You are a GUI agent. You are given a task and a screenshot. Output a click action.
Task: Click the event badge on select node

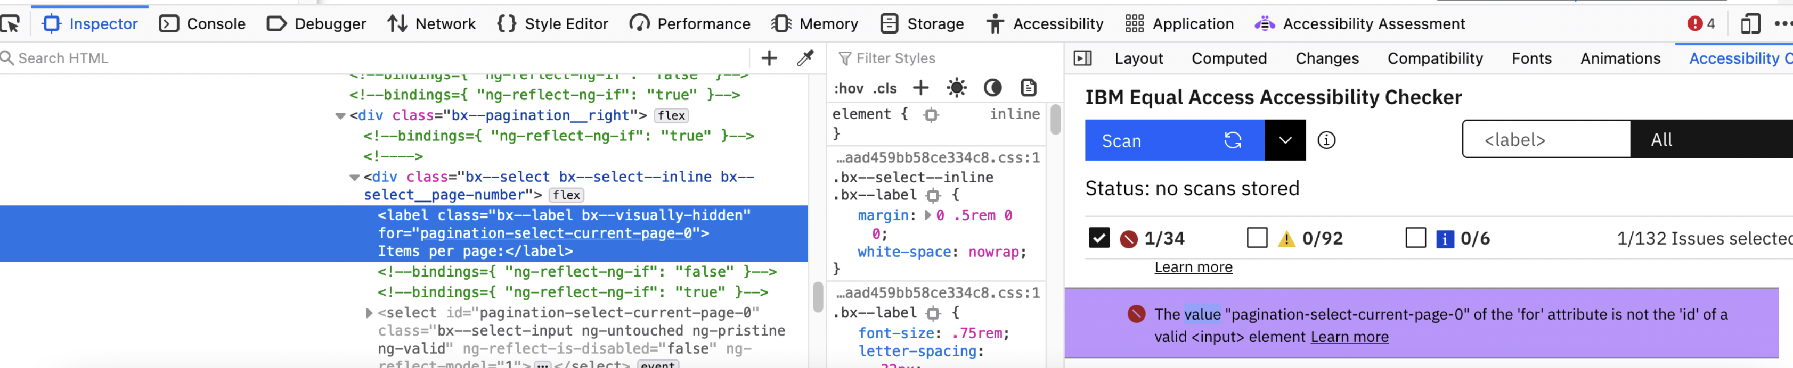pos(657,364)
